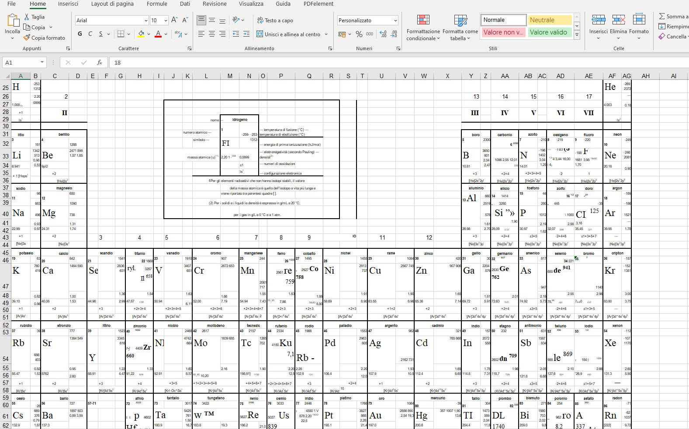Select the Neutrale cell style
Screen dimensions: 689x429
tap(550, 20)
